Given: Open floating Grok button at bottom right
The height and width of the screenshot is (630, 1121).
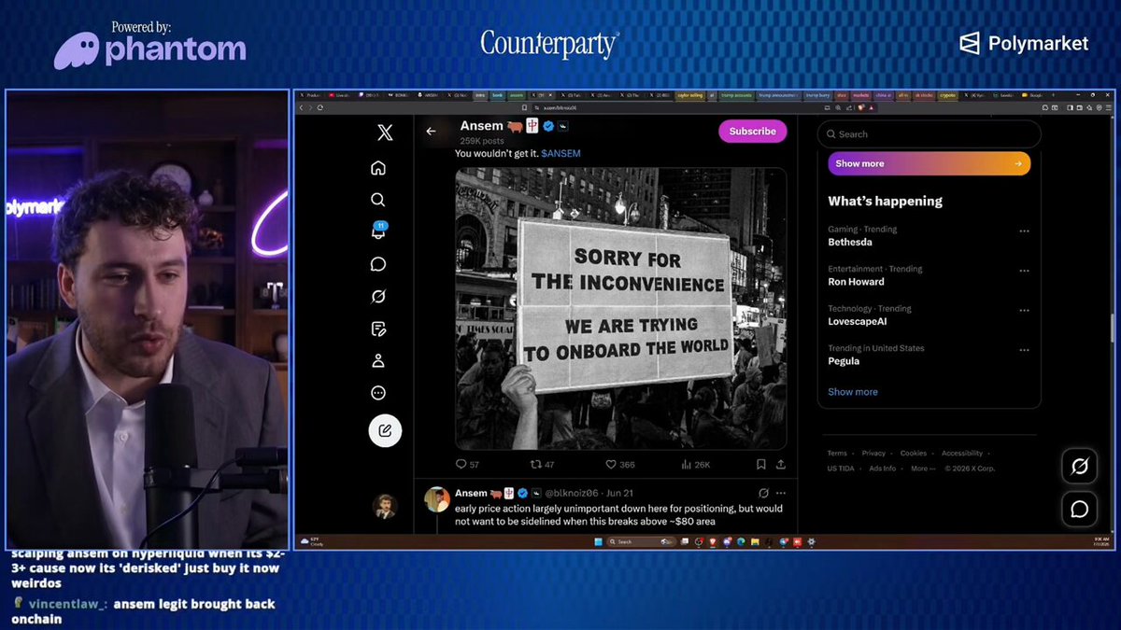Looking at the screenshot, I should click(1079, 467).
